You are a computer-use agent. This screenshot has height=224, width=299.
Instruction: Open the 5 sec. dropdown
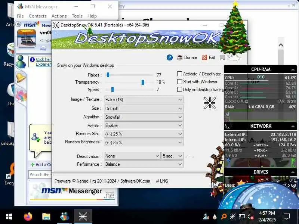[172, 156]
